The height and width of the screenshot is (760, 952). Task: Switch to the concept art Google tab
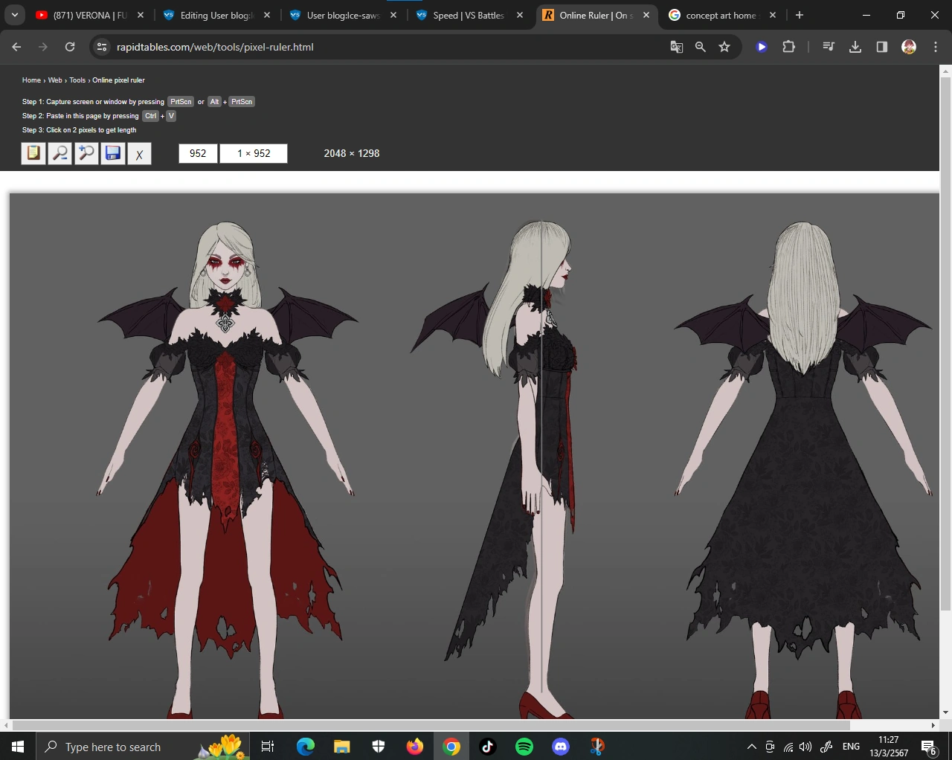click(x=720, y=15)
